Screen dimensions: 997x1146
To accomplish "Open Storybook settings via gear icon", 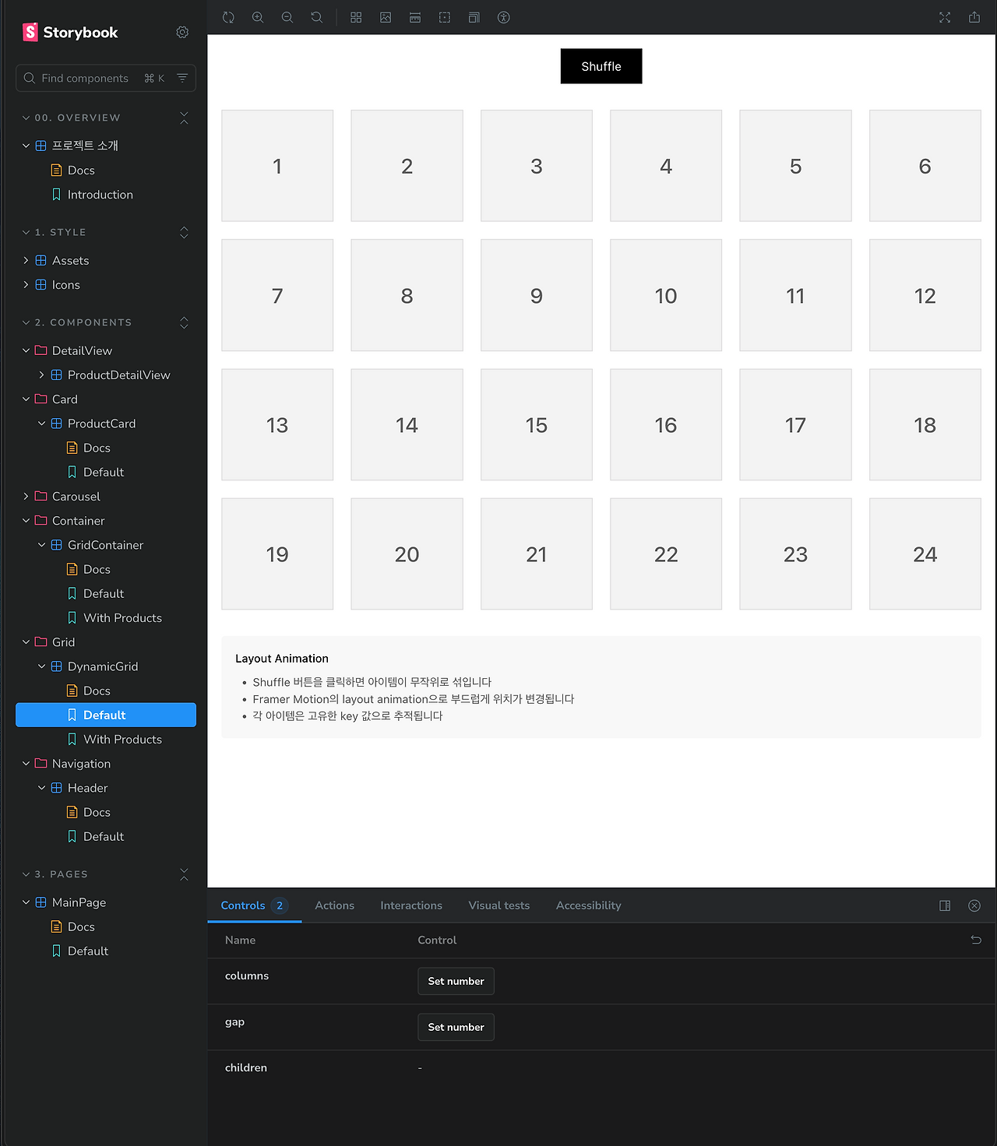I will 182,32.
